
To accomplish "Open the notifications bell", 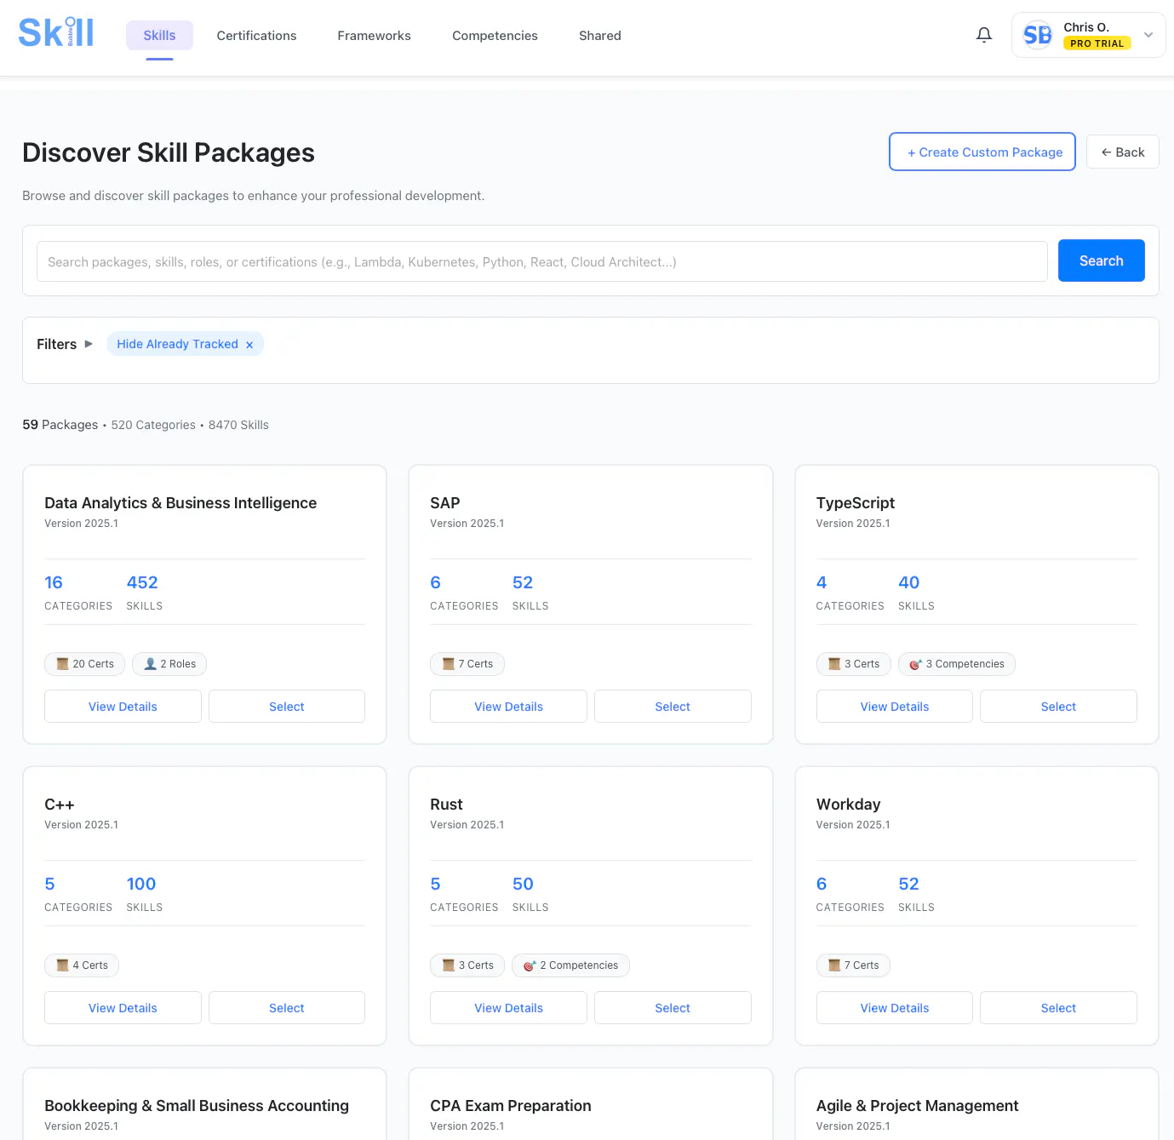I will tap(984, 35).
